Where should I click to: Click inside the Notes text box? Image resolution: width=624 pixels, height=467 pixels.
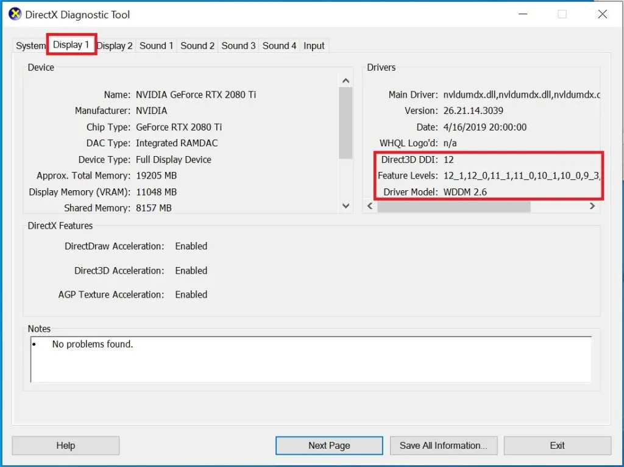[x=311, y=360]
